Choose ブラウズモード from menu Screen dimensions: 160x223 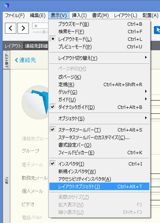click(x=99, y=24)
